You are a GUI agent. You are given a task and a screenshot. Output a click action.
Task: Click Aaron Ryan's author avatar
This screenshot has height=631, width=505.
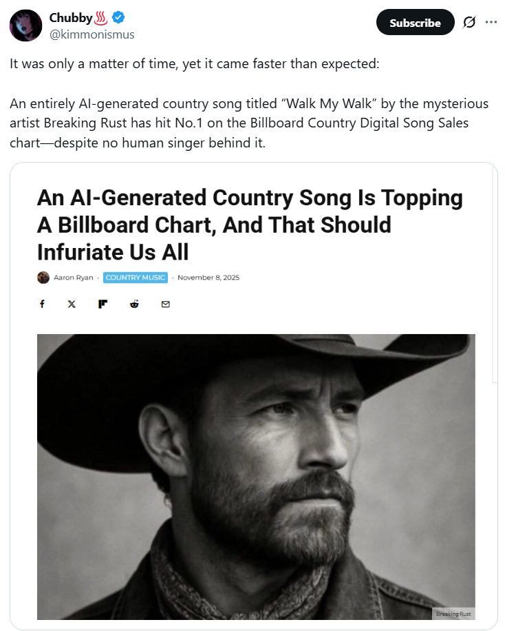pyautogui.click(x=43, y=278)
